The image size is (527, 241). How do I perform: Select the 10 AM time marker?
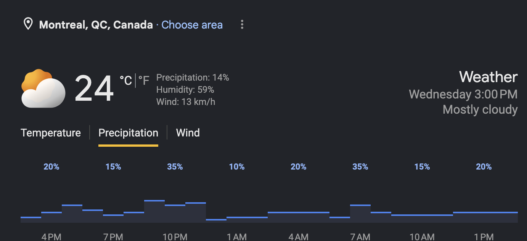click(422, 237)
